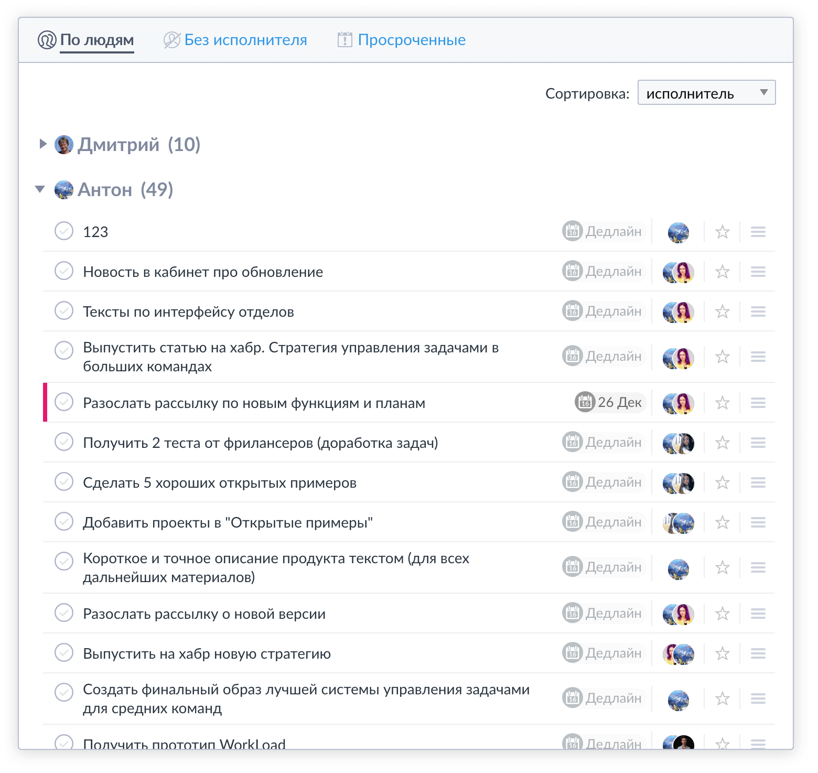Image resolution: width=818 pixels, height=773 pixels.
Task: Star the task '123'
Action: [x=723, y=231]
